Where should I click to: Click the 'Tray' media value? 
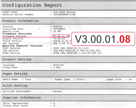coord(28,79)
